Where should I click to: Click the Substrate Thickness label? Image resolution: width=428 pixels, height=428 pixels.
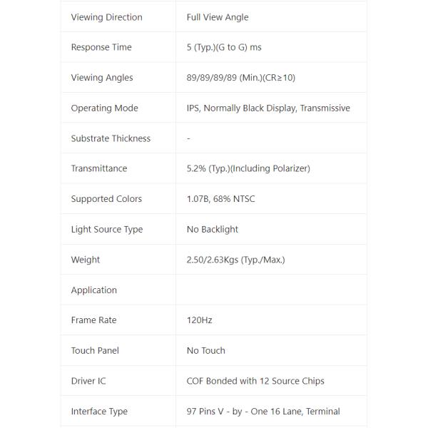click(x=111, y=138)
